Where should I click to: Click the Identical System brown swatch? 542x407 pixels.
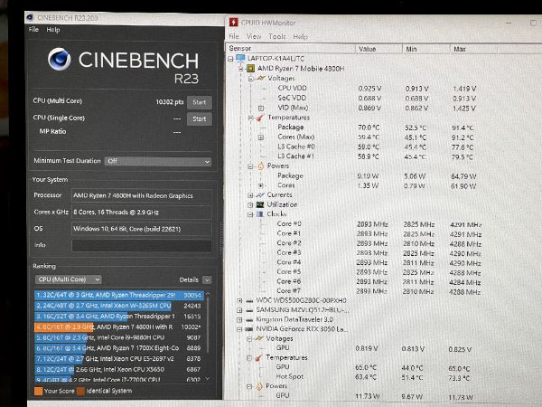80,391
